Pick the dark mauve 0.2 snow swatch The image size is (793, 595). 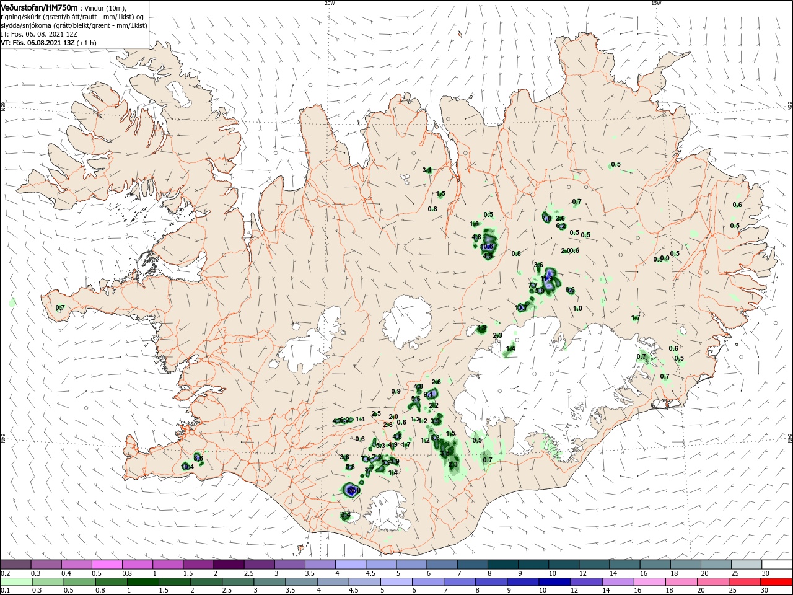pos(15,564)
